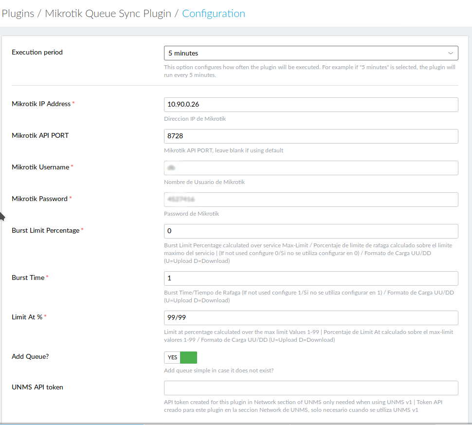Click the empty UNMS API token field
This screenshot has height=425, width=472.
[310, 388]
